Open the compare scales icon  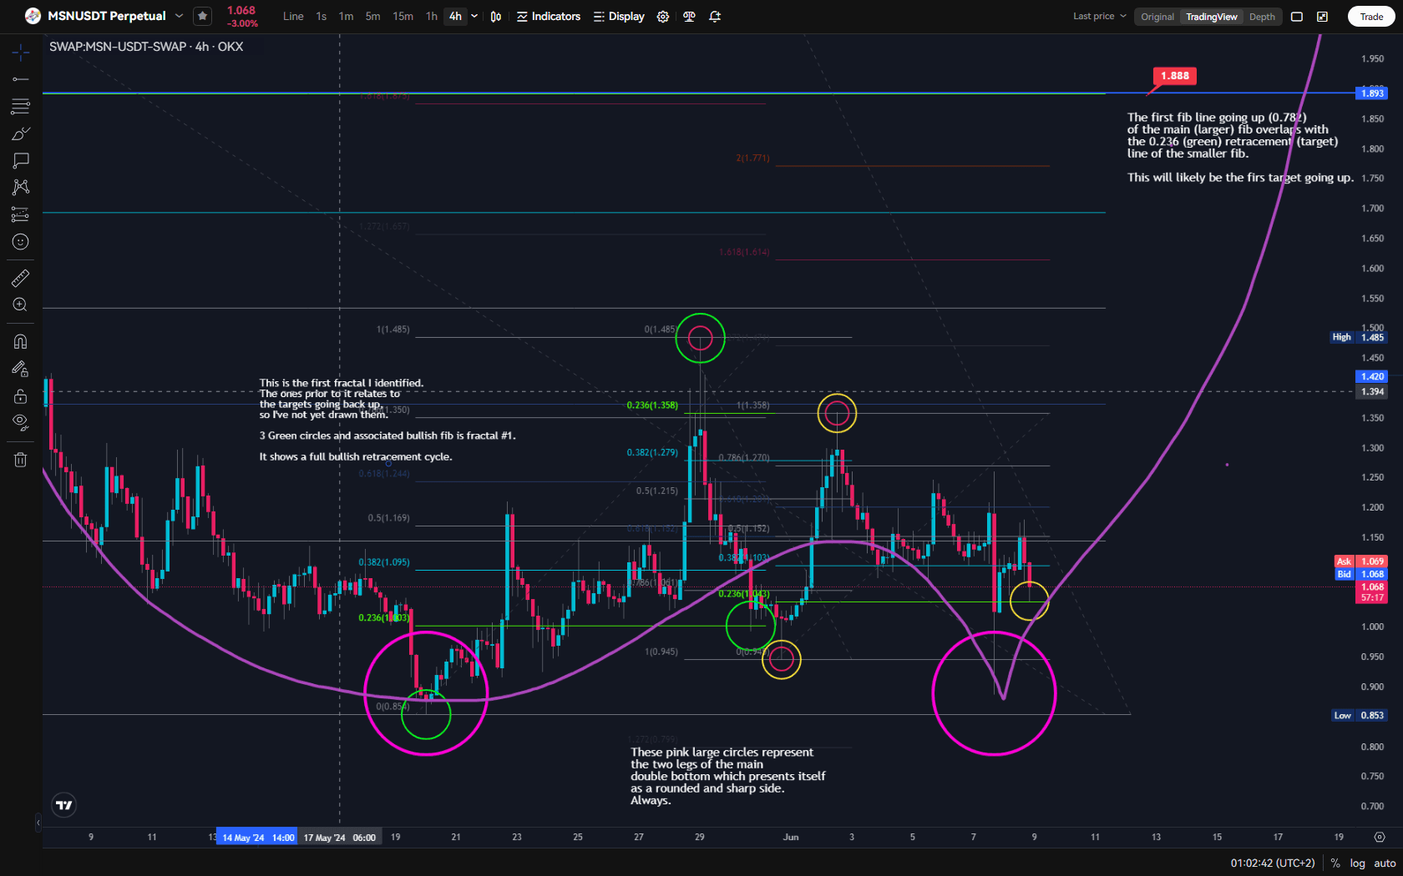(689, 16)
